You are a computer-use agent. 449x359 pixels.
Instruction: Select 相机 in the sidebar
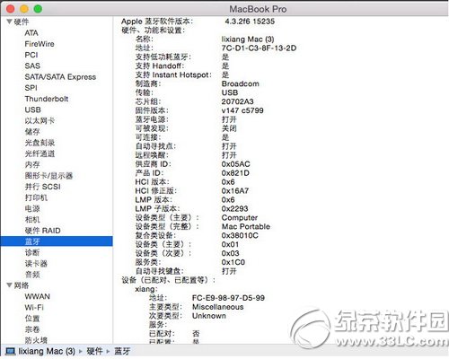[32, 220]
